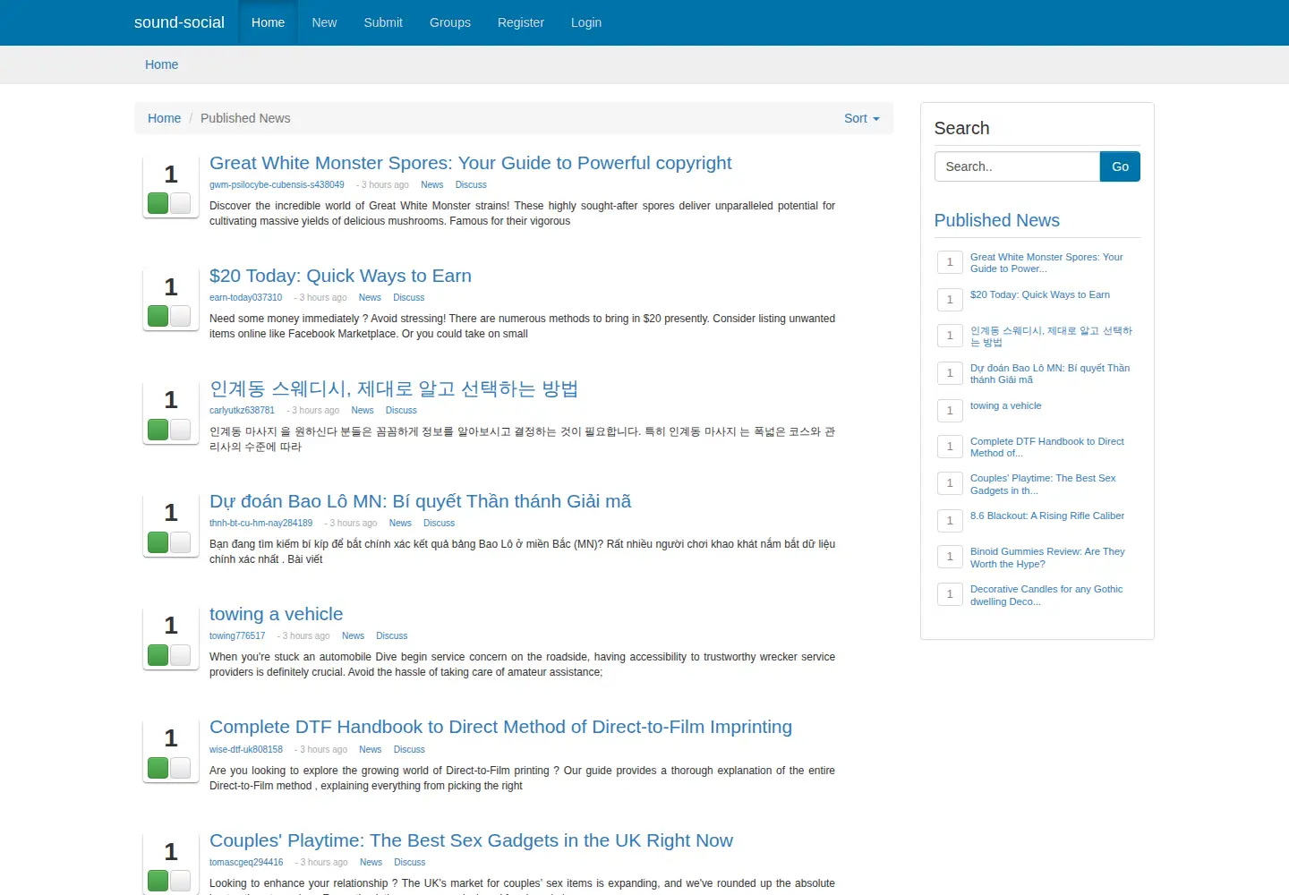View user towing776517 profile
This screenshot has height=895, width=1289.
pos(237,636)
